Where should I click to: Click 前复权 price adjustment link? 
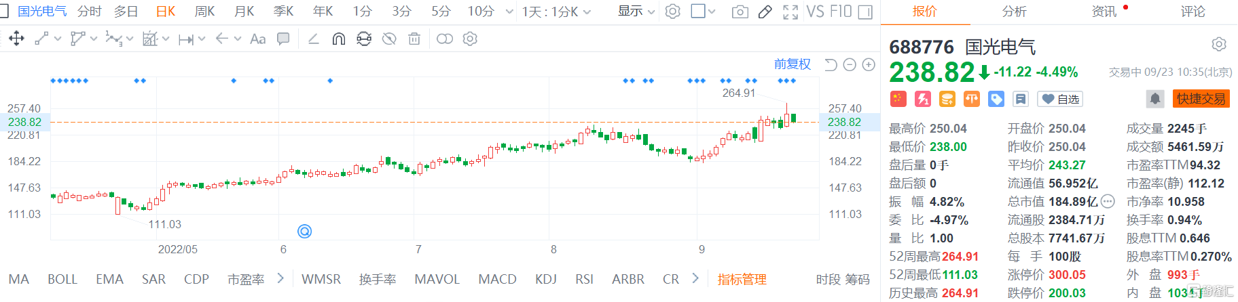(x=793, y=64)
